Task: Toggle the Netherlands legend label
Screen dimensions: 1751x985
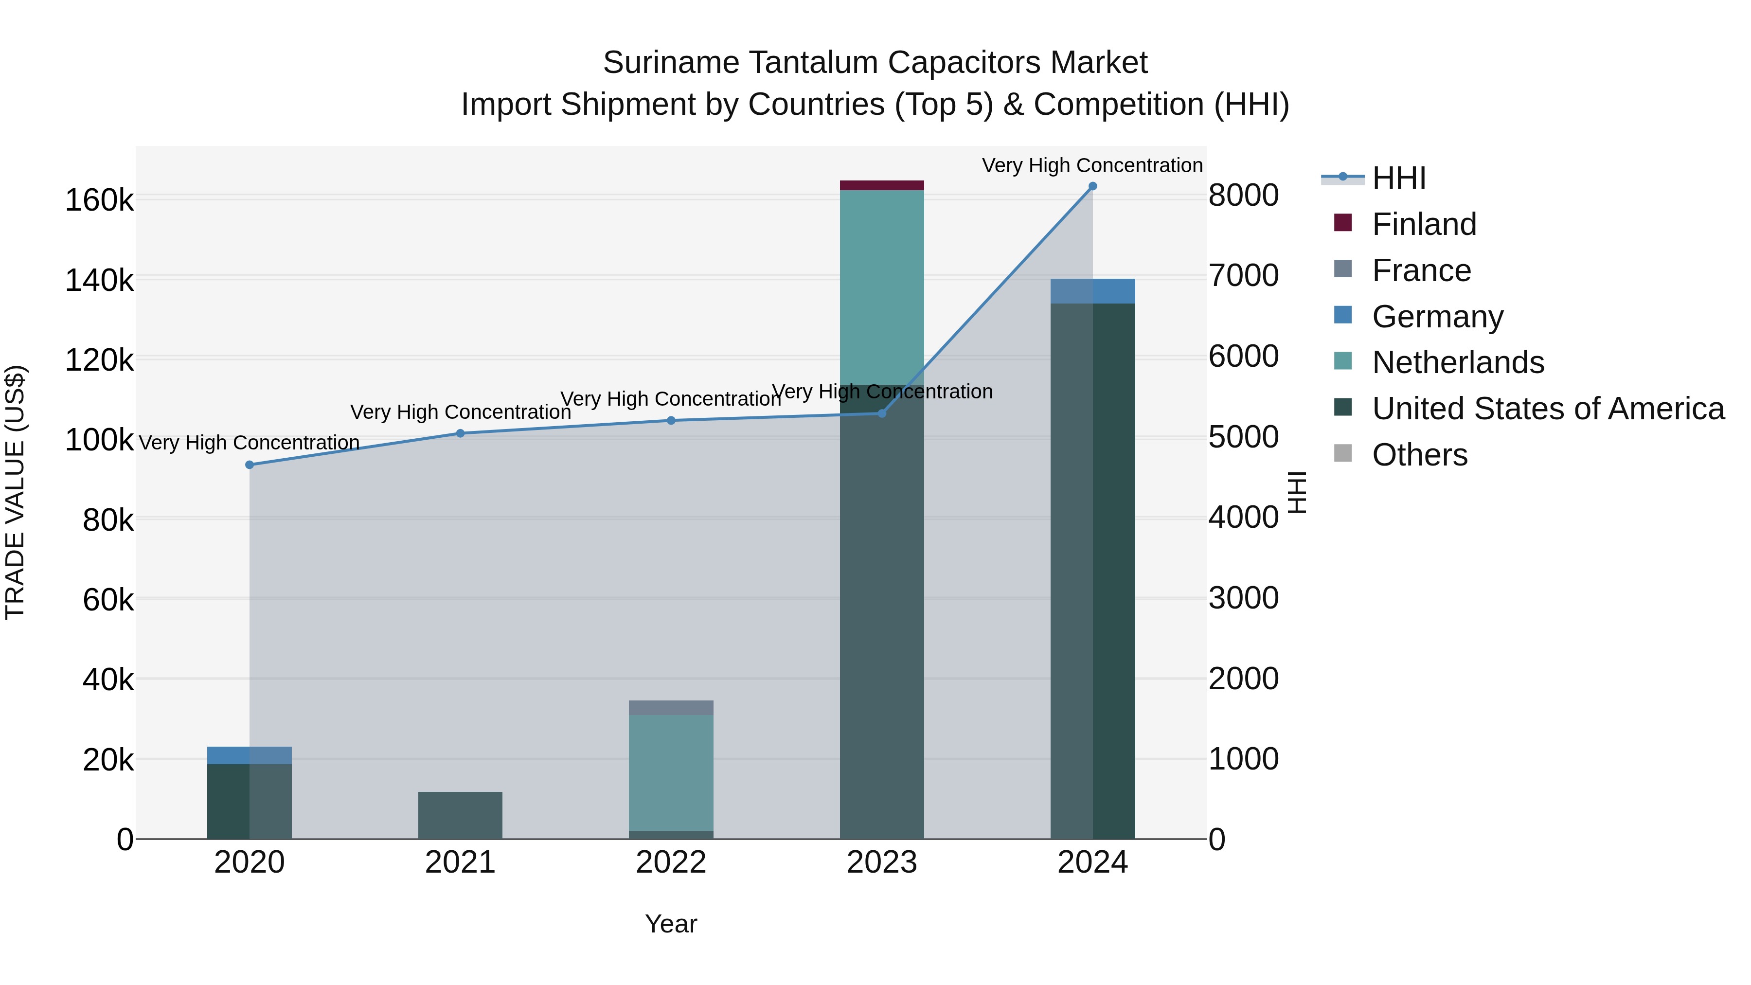Action: [1458, 362]
